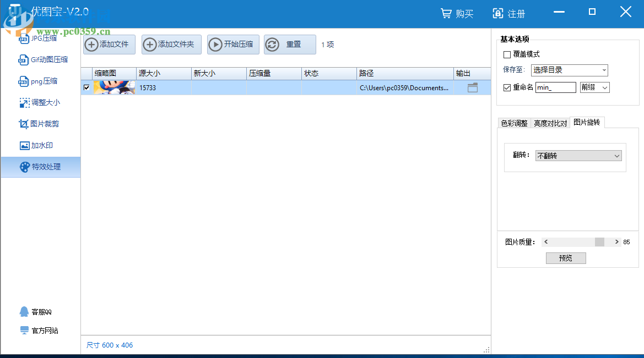This screenshot has height=358, width=644.
Task: Click 添加文件夹 add folder button
Action: (171, 45)
